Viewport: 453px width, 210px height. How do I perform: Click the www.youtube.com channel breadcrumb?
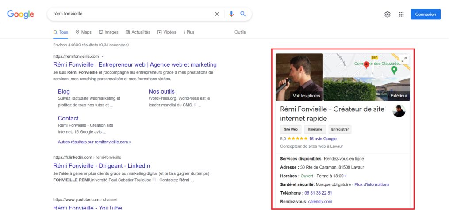point(85,199)
